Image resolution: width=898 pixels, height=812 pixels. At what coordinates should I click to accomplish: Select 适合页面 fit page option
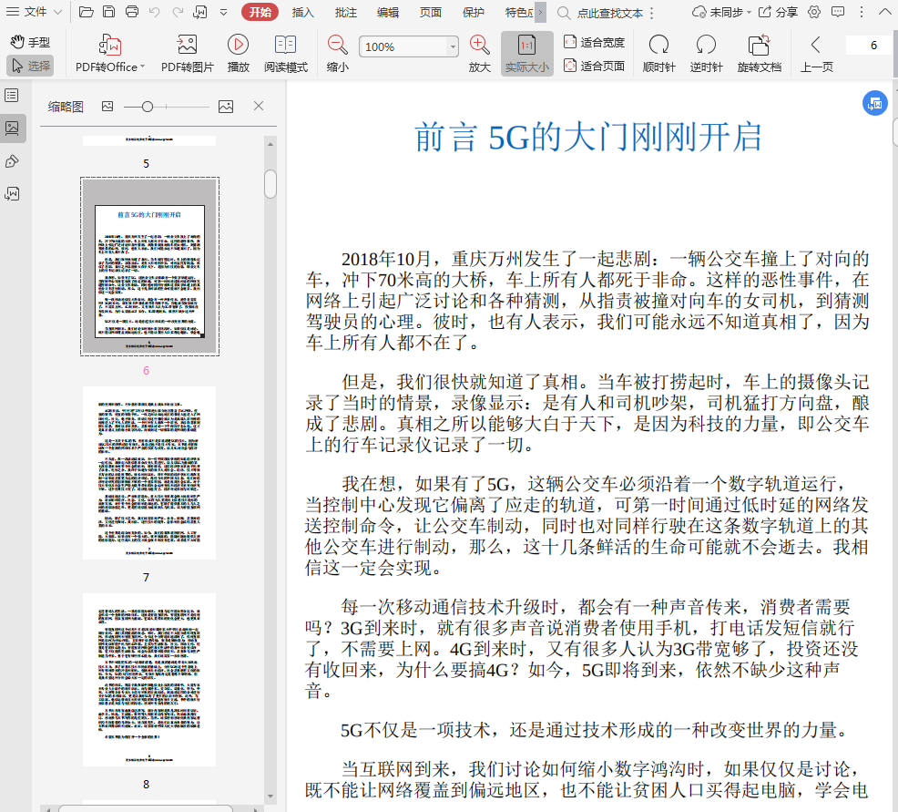tap(594, 66)
